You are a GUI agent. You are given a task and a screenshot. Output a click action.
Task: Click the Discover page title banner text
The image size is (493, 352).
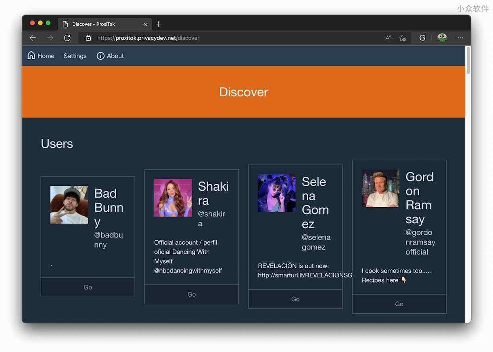click(244, 92)
